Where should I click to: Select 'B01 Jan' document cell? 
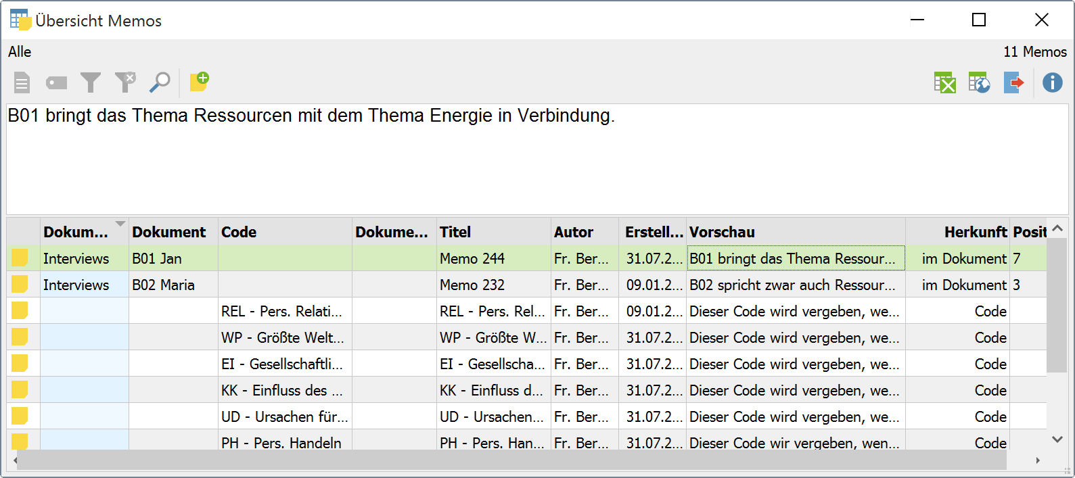pos(173,258)
